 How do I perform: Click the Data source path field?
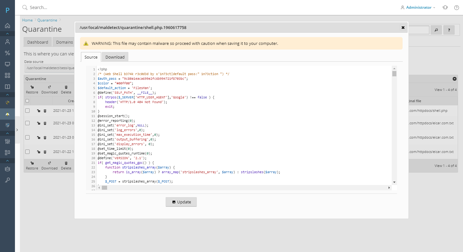point(49,68)
